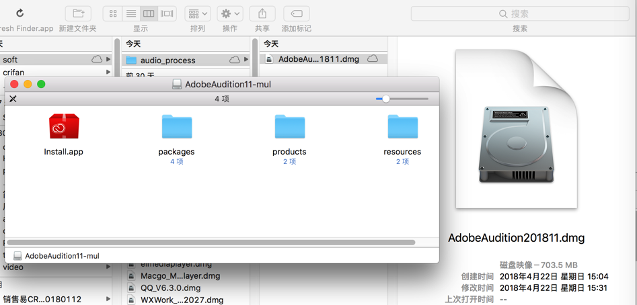Select the packages folder icon
The width and height of the screenshot is (637, 305).
[177, 126]
